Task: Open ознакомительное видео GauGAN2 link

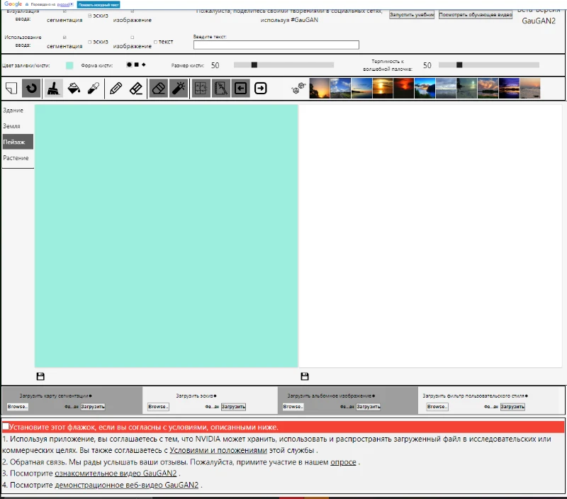Action: pos(116,473)
